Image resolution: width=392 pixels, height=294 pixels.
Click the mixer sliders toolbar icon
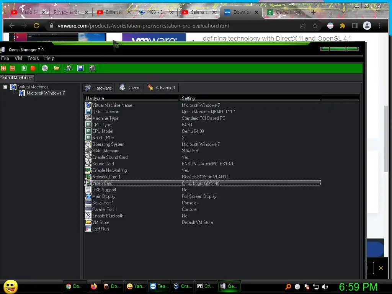click(x=92, y=68)
